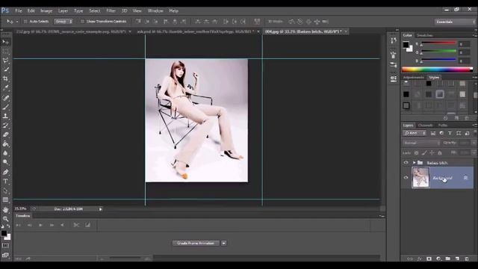The image size is (478, 269).
Task: Toggle Quick Mask mode icon
Action: (5, 246)
